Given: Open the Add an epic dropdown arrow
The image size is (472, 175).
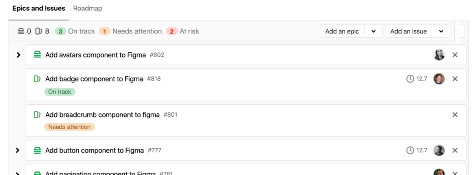Looking at the screenshot, I should click(x=374, y=31).
